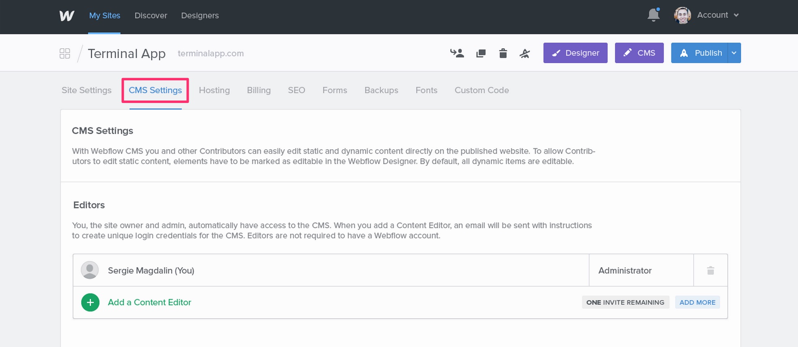Open the Custom Code tab
Image resolution: width=798 pixels, height=347 pixels.
pos(482,90)
